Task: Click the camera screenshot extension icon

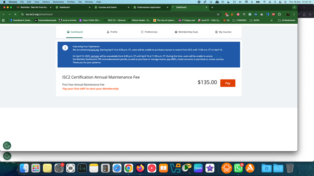Action: 262,14
